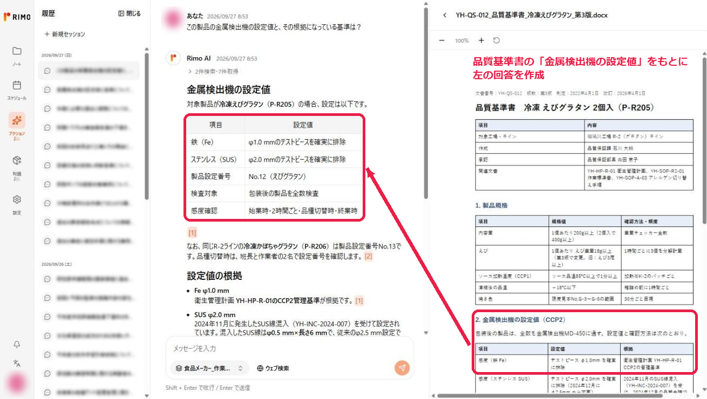Click the history list vertical scrollbar
The width and height of the screenshot is (707, 399).
(147, 127)
